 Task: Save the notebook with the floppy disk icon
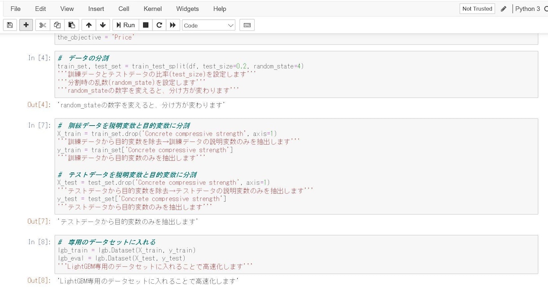[10, 25]
